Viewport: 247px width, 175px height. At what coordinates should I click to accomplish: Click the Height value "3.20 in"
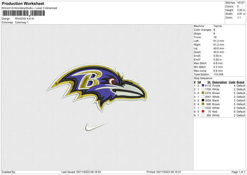pos(241,10)
